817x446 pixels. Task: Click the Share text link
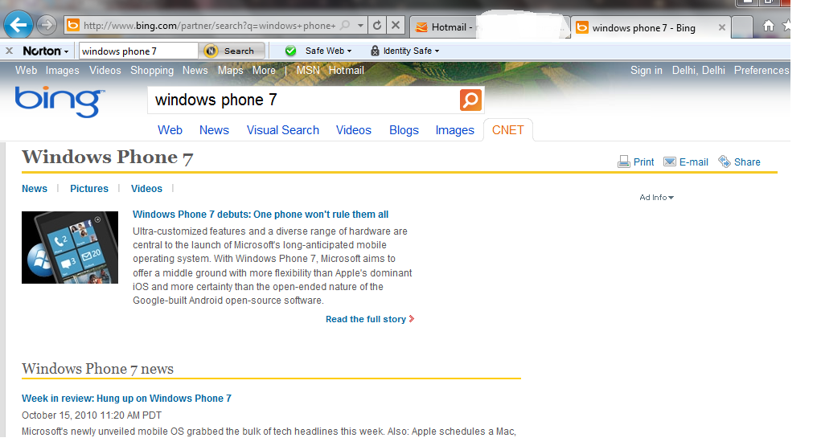click(747, 162)
